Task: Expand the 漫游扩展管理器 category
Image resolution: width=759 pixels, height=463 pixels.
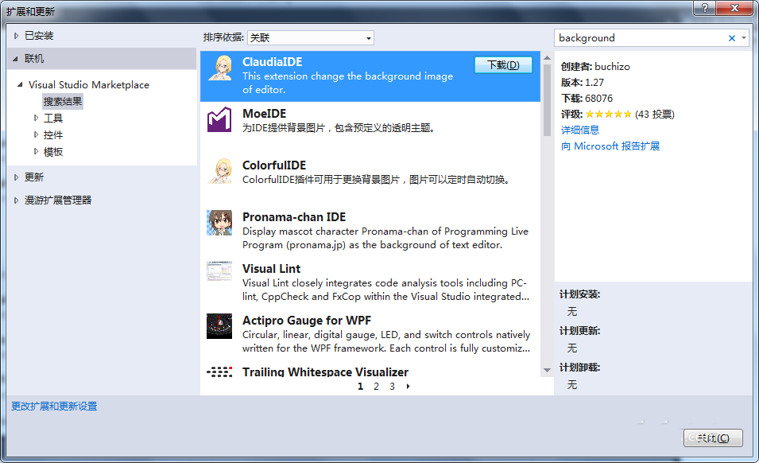Action: pos(16,200)
